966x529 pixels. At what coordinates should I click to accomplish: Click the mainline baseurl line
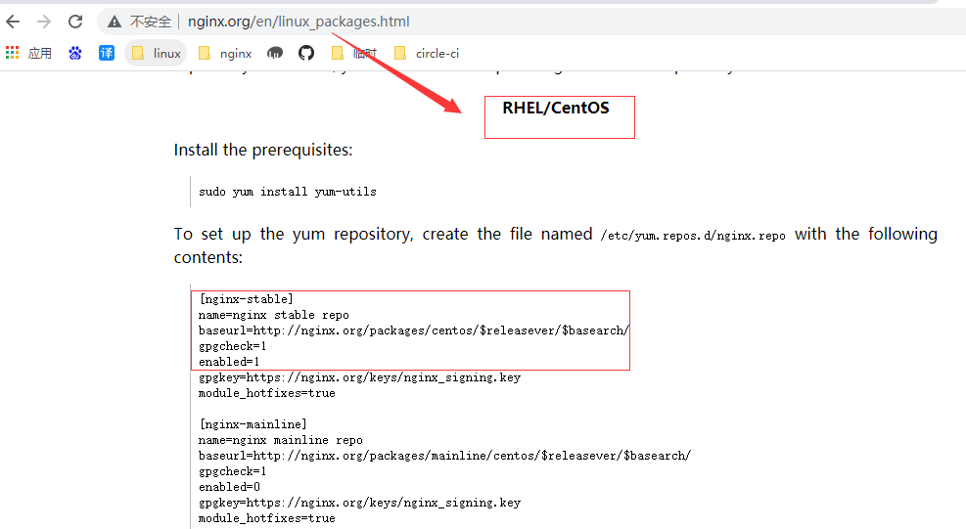point(444,456)
